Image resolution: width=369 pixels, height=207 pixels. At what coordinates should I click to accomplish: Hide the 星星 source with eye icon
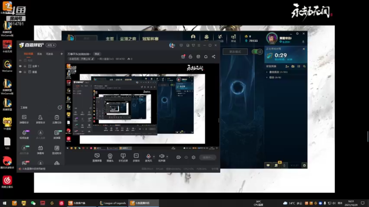pos(20,72)
